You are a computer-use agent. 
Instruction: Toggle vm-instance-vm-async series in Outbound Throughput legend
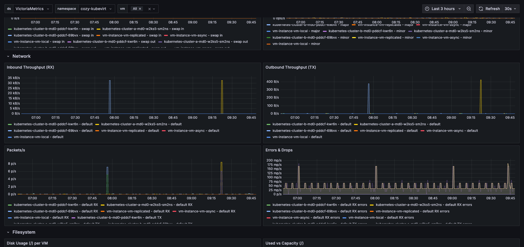pyautogui.click(x=452, y=131)
